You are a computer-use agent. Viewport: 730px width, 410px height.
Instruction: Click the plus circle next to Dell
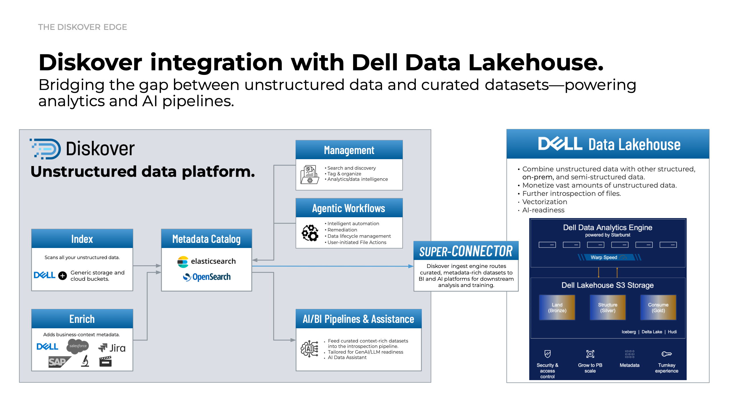62,276
